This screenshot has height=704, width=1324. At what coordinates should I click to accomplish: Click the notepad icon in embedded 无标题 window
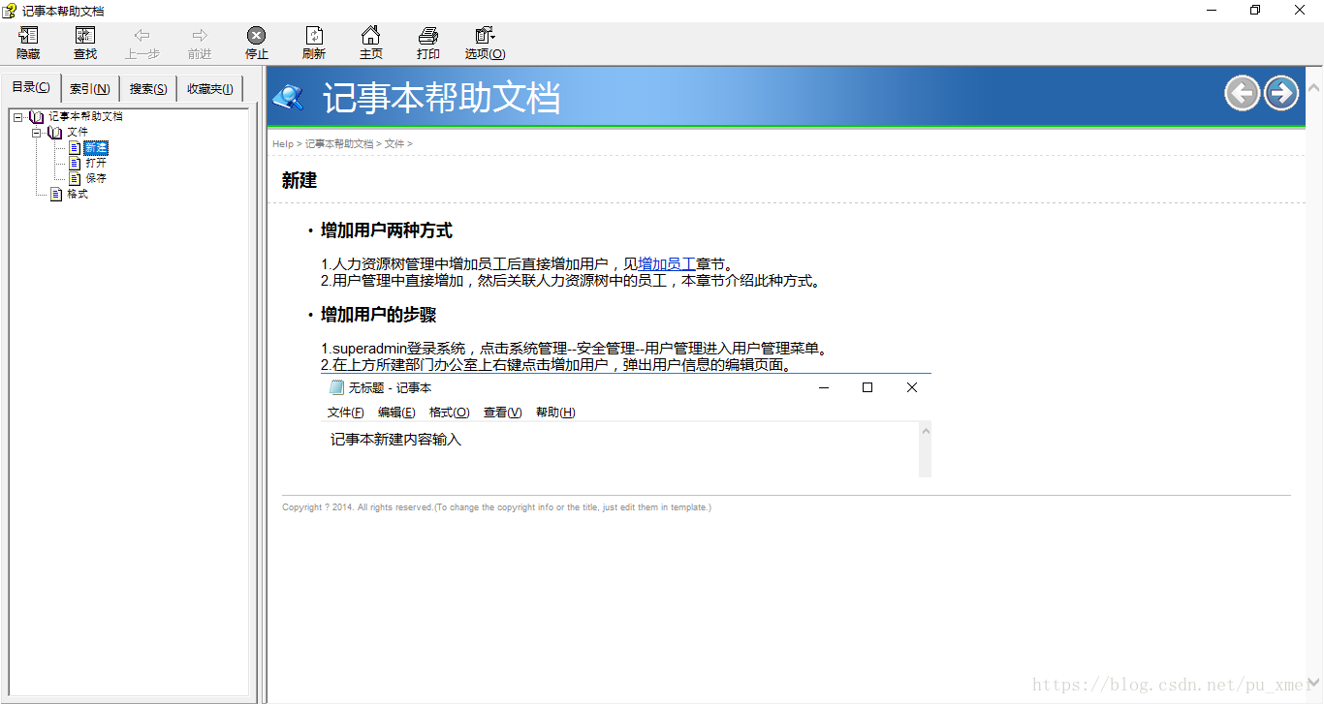pos(337,387)
